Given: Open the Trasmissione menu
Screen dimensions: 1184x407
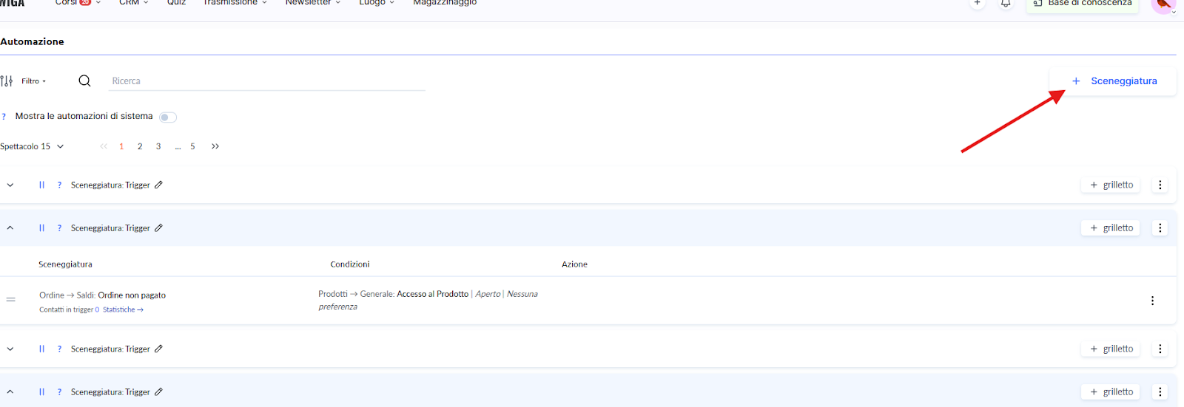Looking at the screenshot, I should 235,3.
